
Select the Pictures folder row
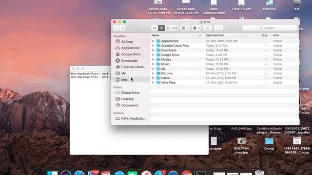224,73
